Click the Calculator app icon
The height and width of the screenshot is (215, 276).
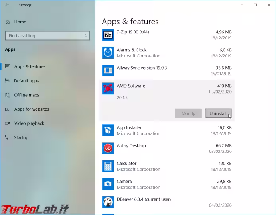(108, 166)
